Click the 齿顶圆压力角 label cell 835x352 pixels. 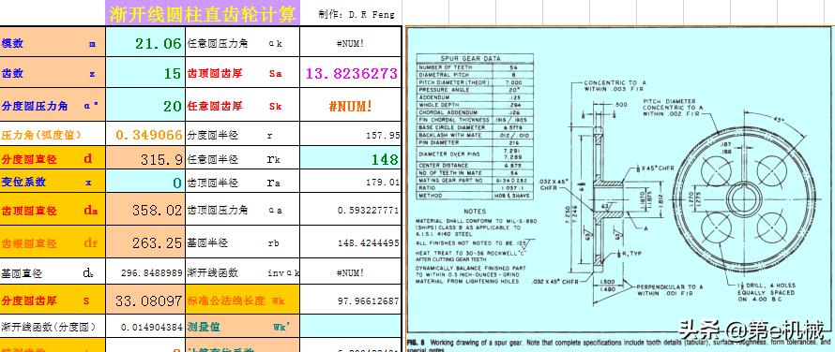242,210
